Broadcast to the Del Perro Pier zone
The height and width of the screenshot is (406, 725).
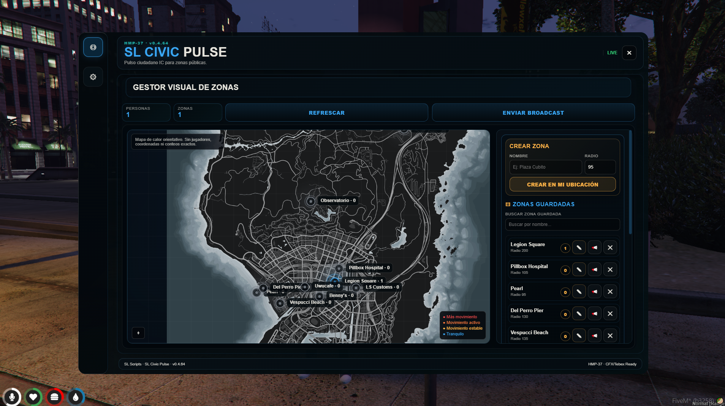click(594, 314)
